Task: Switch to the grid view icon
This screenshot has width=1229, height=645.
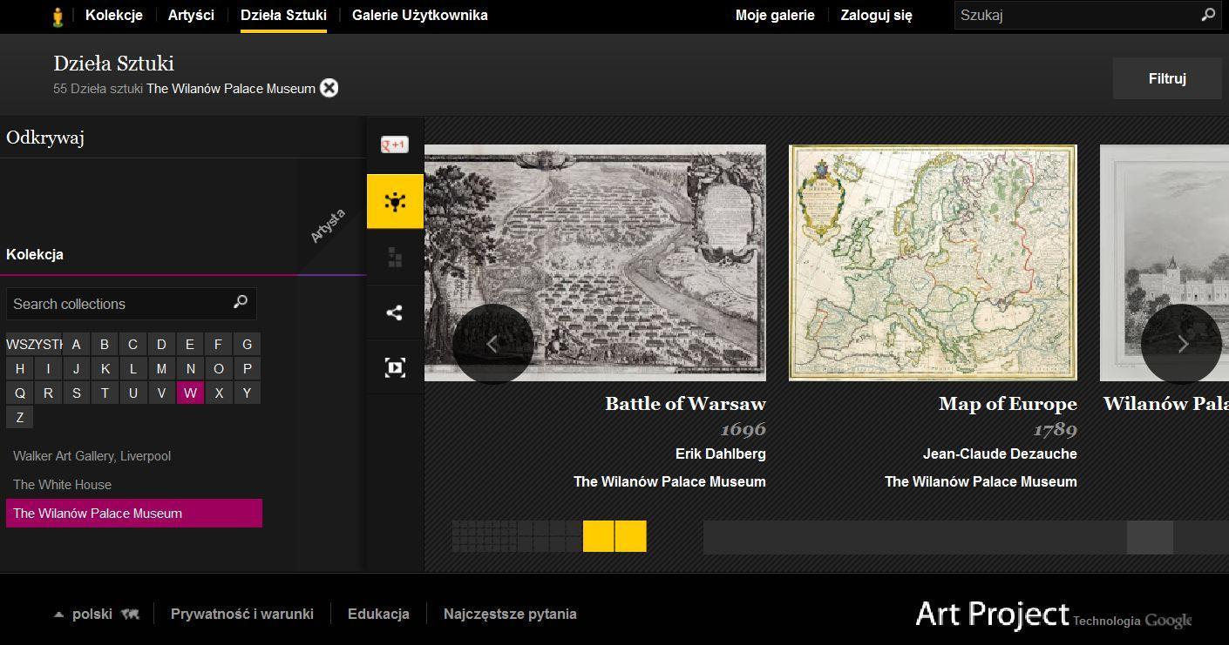Action: point(395,257)
